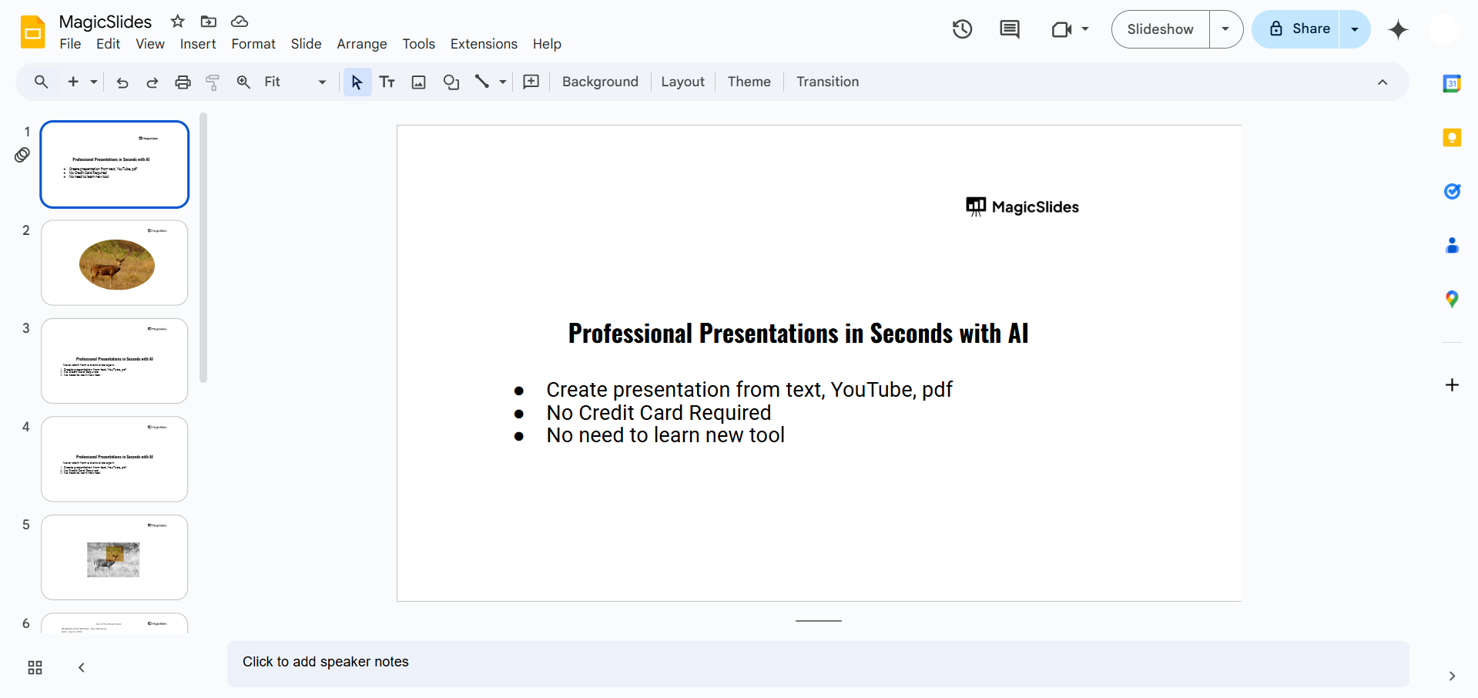Click the print icon in toolbar
This screenshot has height=698, width=1478.
183,82
